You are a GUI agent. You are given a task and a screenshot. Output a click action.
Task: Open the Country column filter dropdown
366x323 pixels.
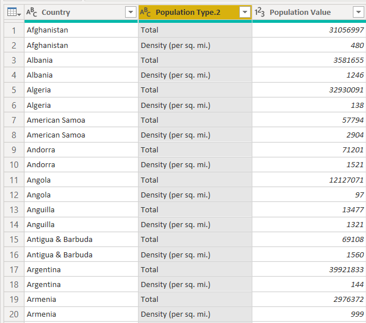[x=131, y=12]
